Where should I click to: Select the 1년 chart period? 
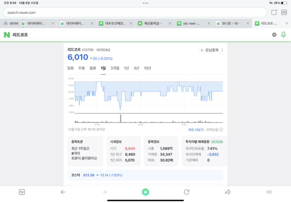pyautogui.click(x=126, y=68)
